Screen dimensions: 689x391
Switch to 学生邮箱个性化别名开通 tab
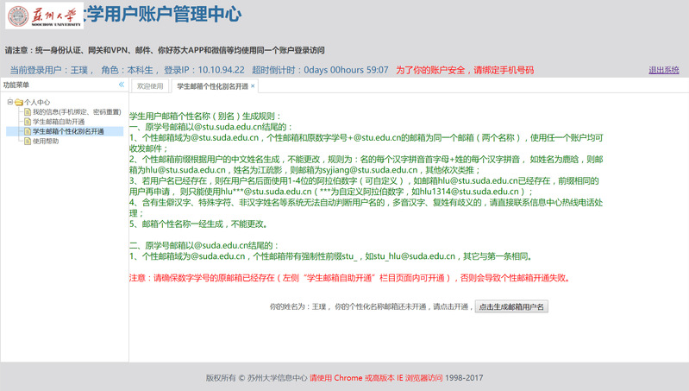211,86
